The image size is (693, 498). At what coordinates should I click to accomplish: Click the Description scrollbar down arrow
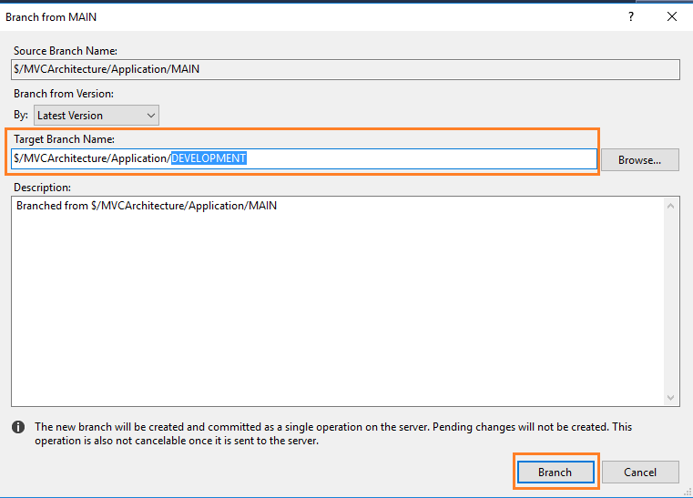[x=670, y=397]
